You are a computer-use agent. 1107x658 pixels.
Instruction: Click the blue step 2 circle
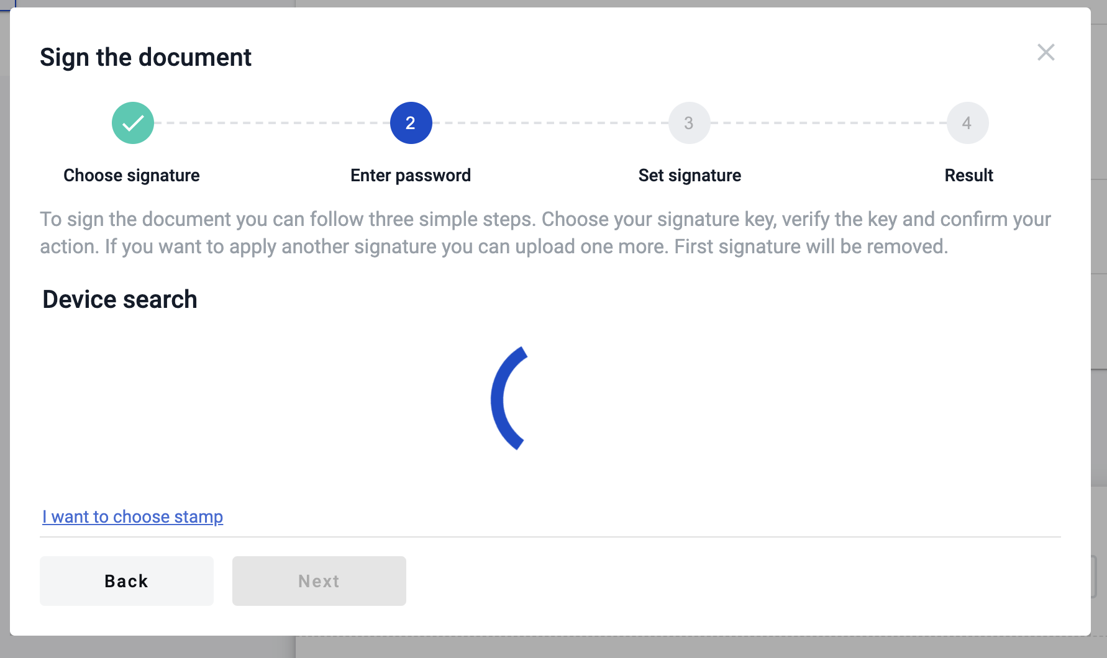coord(411,123)
